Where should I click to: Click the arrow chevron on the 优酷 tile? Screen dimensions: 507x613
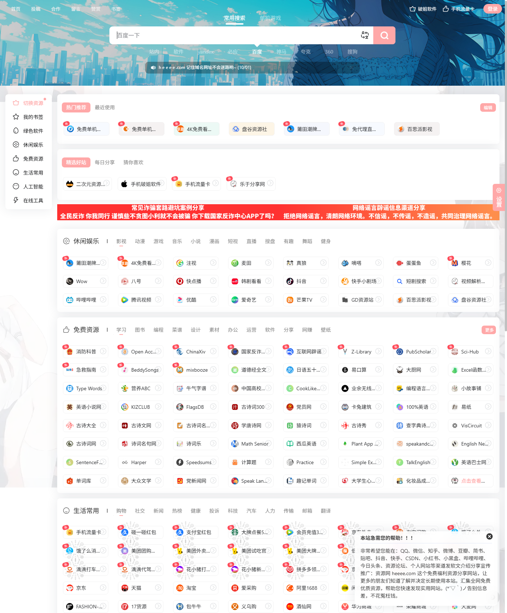[x=213, y=300]
